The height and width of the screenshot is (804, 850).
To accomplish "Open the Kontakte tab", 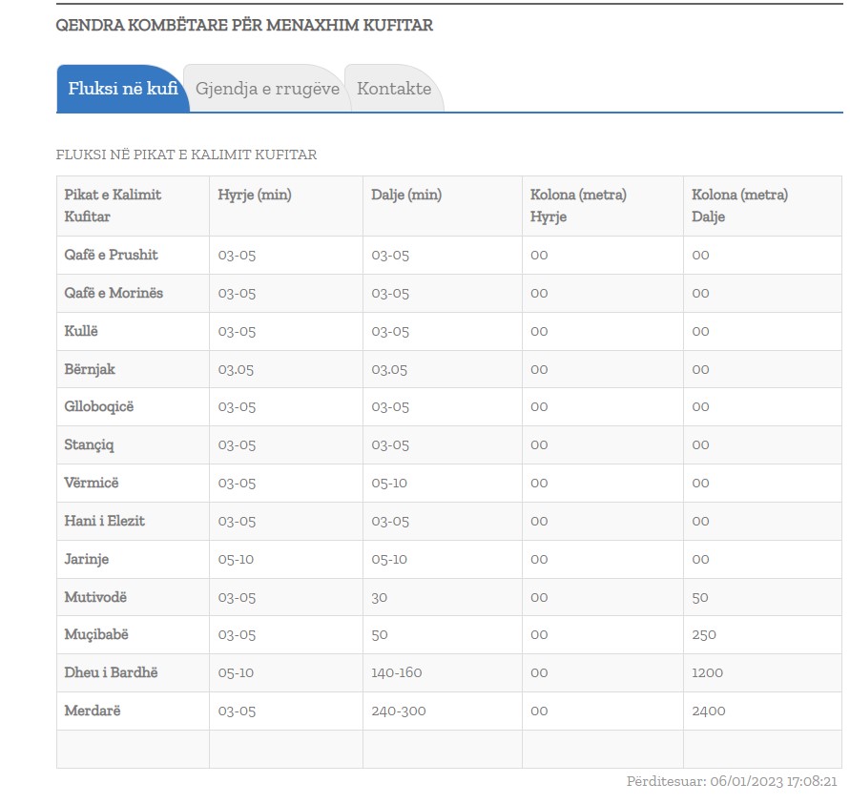I will [x=394, y=89].
